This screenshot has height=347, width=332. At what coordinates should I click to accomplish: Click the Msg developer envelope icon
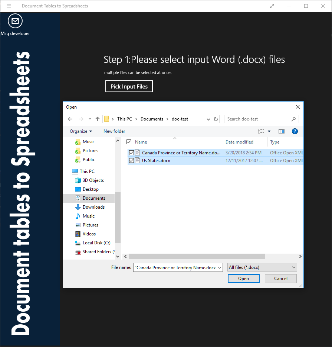[15, 21]
